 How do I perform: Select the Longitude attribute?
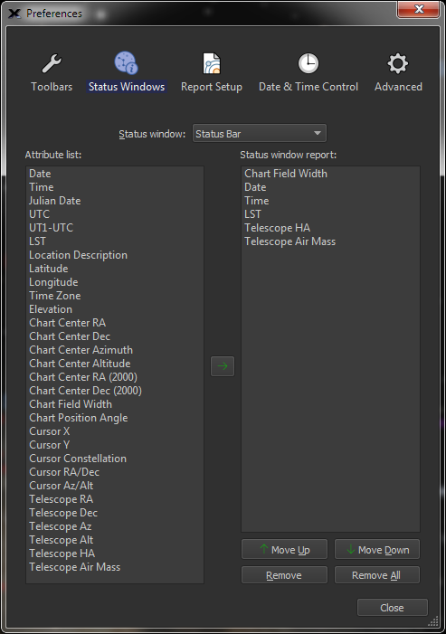click(115, 282)
